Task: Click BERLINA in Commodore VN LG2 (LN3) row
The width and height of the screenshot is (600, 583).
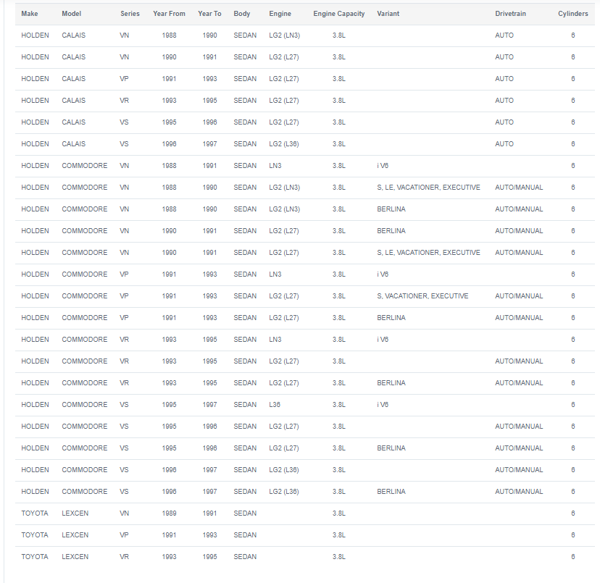Action: click(391, 209)
